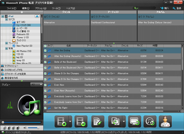Uncheck Blame It On the Changes checkbox
Viewport: 184px width, 134px height.
[x=45, y=74]
